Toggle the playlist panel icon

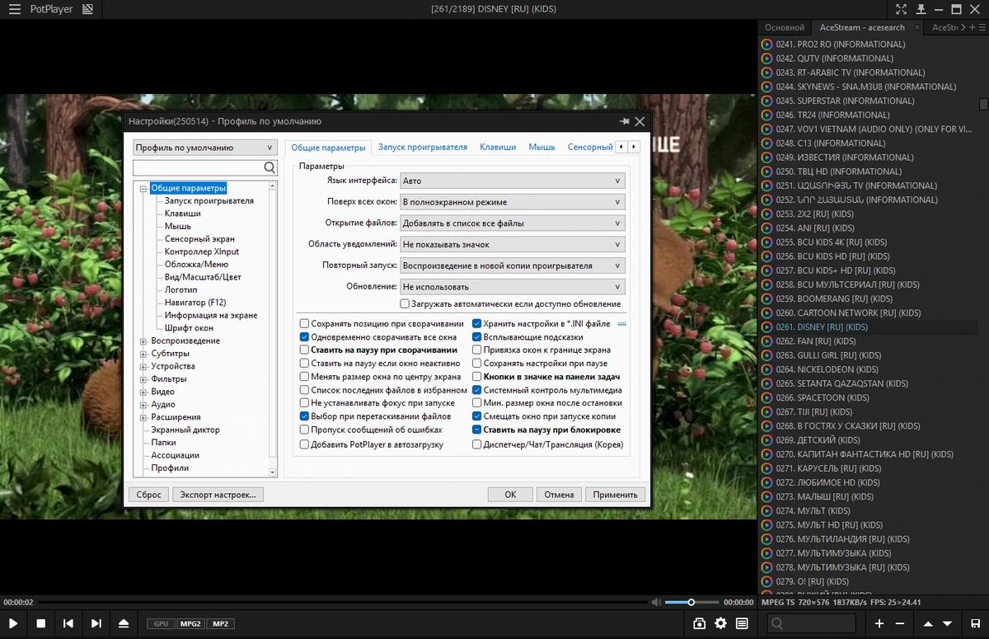pyautogui.click(x=743, y=623)
